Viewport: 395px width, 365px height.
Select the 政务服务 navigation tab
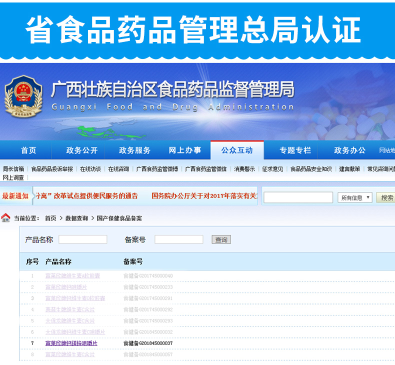[134, 150]
